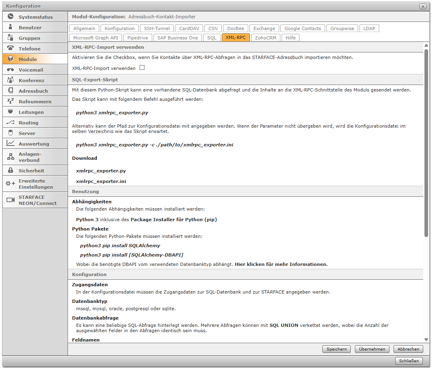Click the Routing arrows icon
This screenshot has height=370, width=433.
tap(11, 122)
